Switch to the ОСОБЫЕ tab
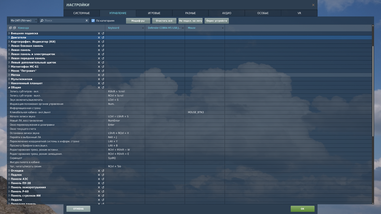Viewport: 381px width, 214px height. click(x=263, y=13)
